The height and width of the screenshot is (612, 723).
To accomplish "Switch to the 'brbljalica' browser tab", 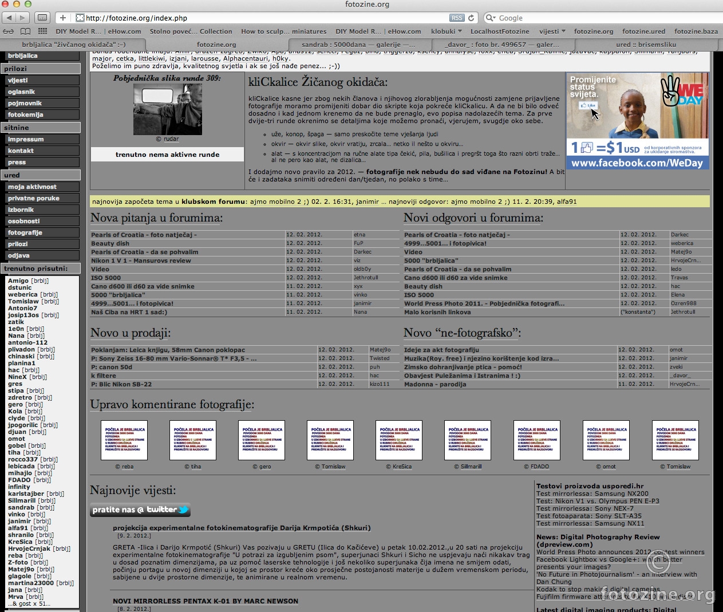I will click(74, 44).
